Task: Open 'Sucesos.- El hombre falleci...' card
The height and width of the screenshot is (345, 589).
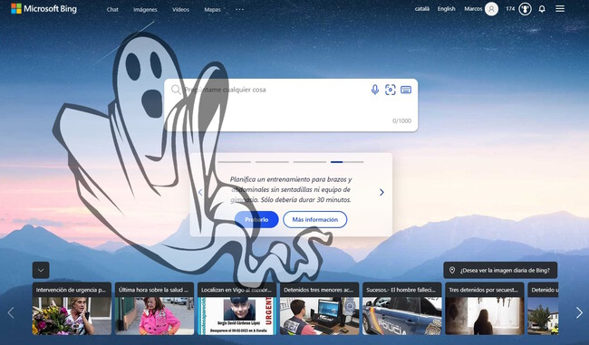Action: (402, 308)
